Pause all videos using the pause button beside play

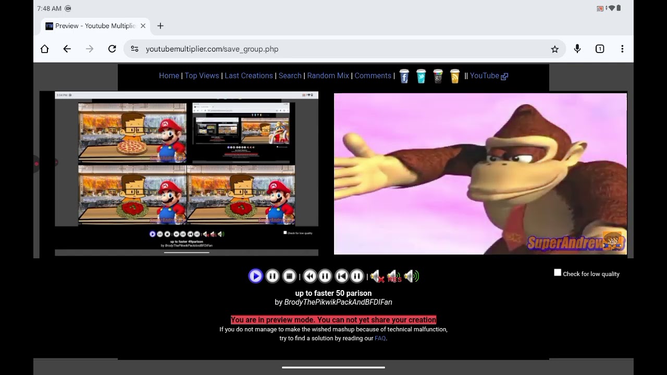pyautogui.click(x=273, y=276)
